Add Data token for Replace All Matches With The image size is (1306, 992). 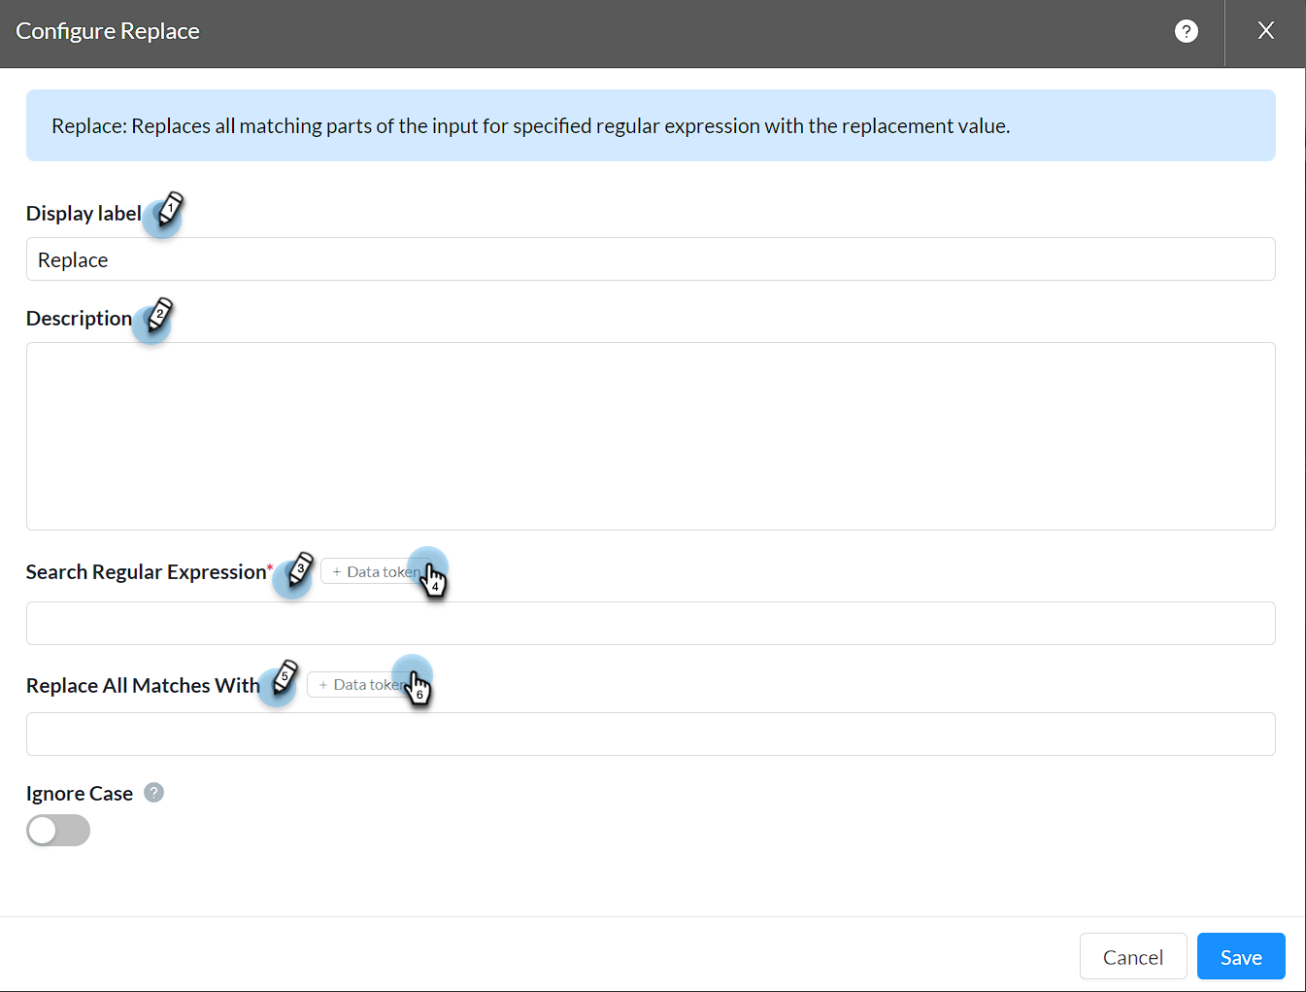360,684
